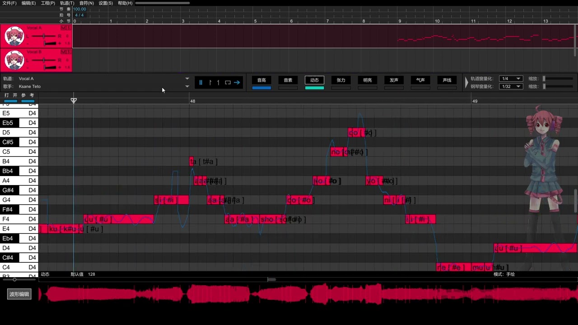The image size is (578, 325).
Task: Click the tempo value 100.00
Action: [x=79, y=9]
